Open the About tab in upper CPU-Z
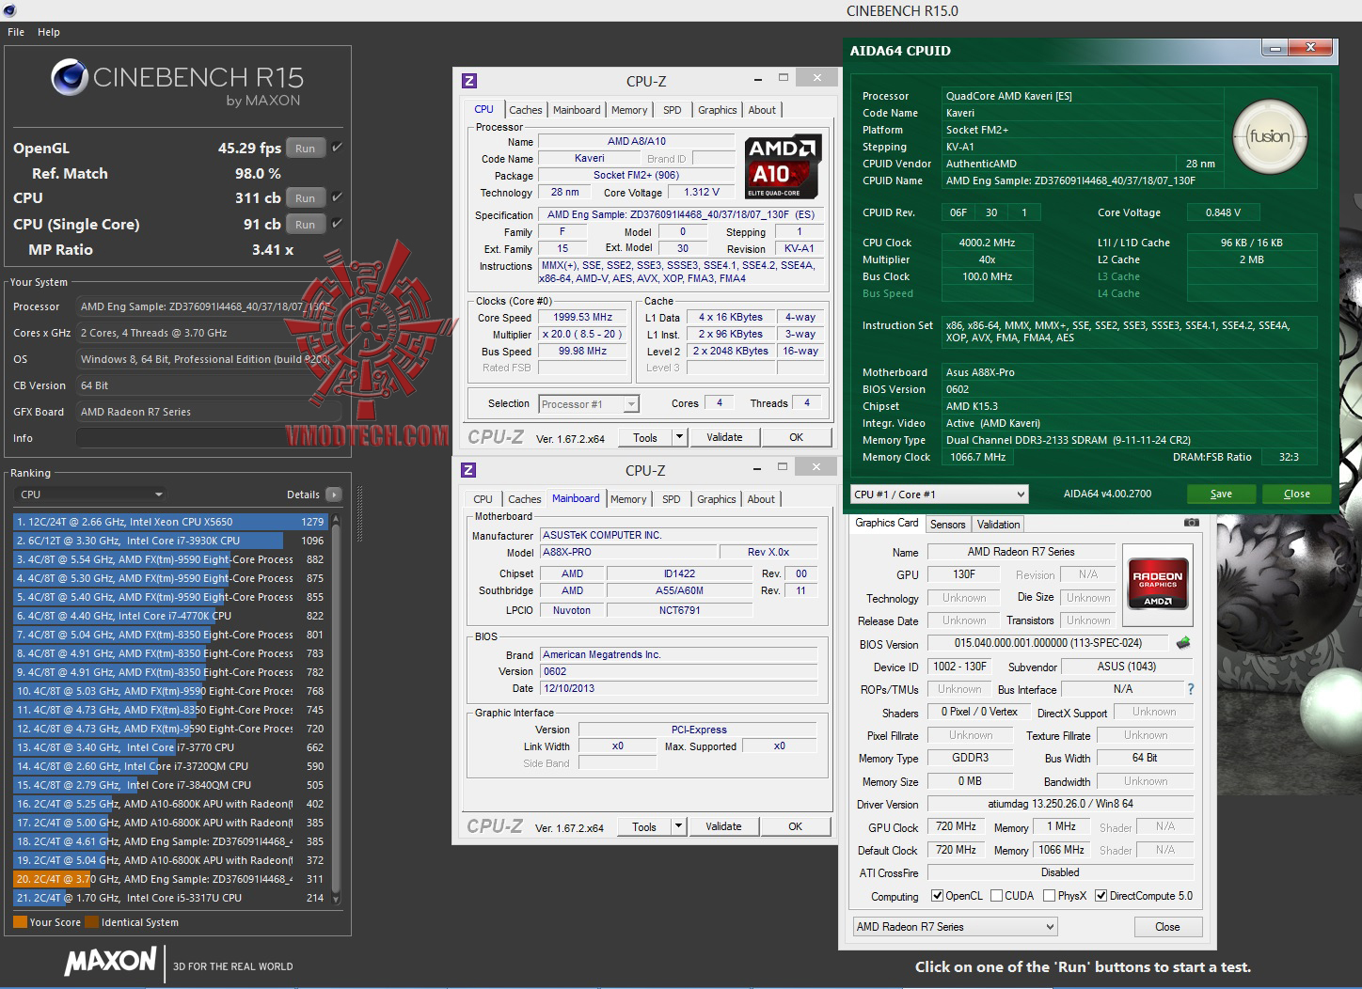 tap(762, 110)
